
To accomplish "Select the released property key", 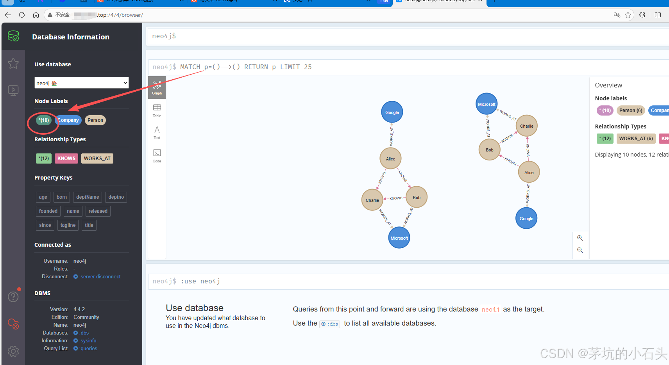I will (x=98, y=211).
